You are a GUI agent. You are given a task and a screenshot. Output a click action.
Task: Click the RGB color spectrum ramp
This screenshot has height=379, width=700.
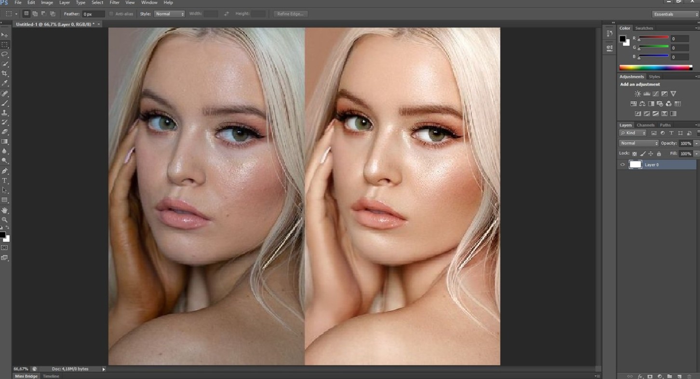click(x=655, y=68)
